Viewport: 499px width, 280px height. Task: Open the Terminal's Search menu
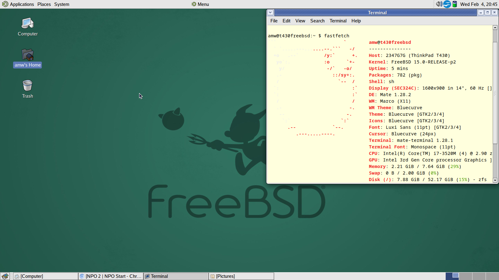coord(317,21)
